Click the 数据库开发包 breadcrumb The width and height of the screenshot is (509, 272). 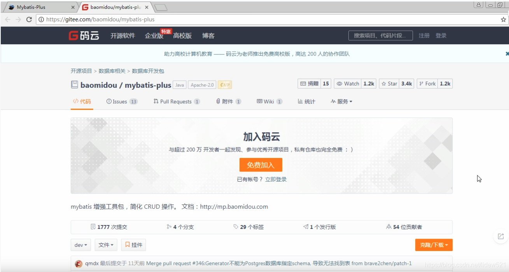coord(148,71)
